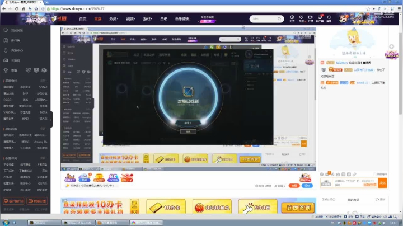Click the blue 背包 button
The width and height of the screenshot is (403, 226).
point(307,185)
